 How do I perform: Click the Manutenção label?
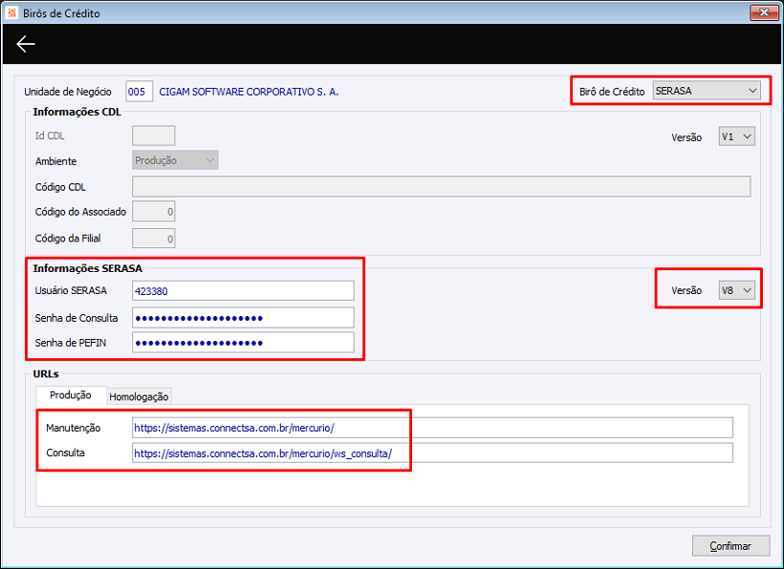[74, 429]
